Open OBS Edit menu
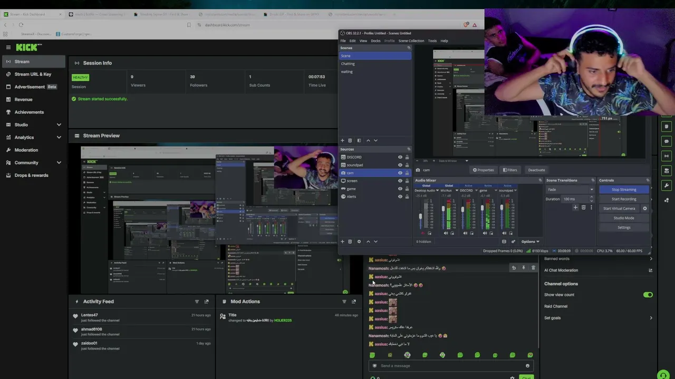 click(352, 41)
